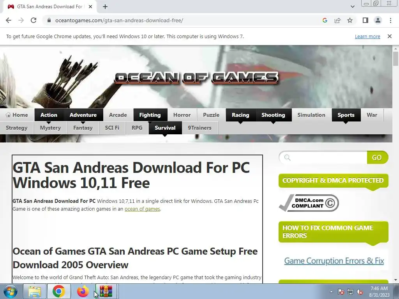Open the Arcade category

tap(118, 115)
